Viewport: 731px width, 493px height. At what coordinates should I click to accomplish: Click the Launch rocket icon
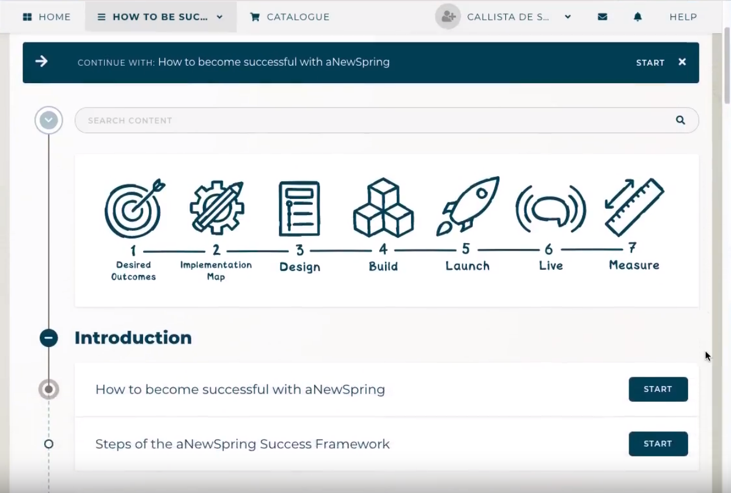[x=468, y=206]
